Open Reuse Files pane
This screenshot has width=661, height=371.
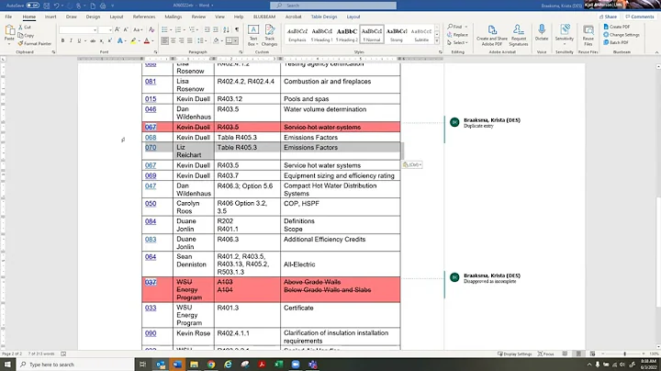[x=588, y=36]
